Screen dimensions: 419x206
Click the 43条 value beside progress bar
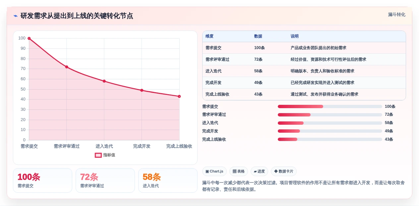click(389, 139)
